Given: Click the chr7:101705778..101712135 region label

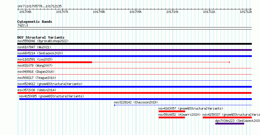Looking at the screenshot, I should pos(39,6).
